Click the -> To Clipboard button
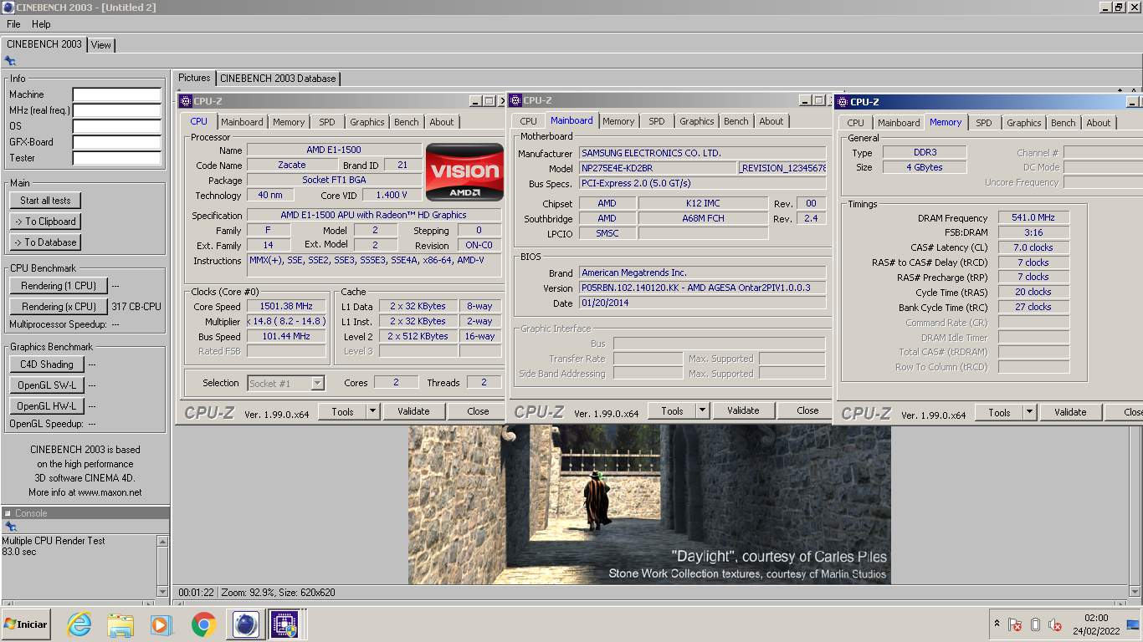The width and height of the screenshot is (1143, 642). 46,222
